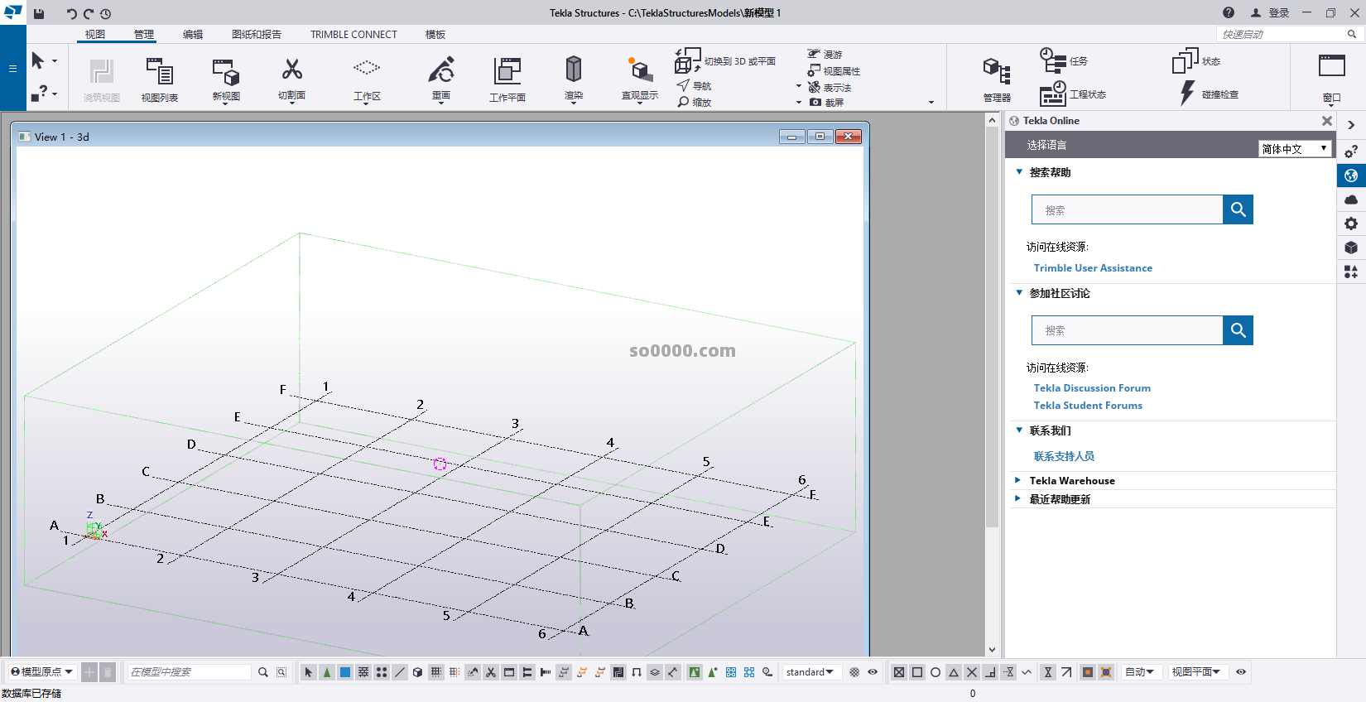
Task: Click the save icon in title bar
Action: [39, 13]
